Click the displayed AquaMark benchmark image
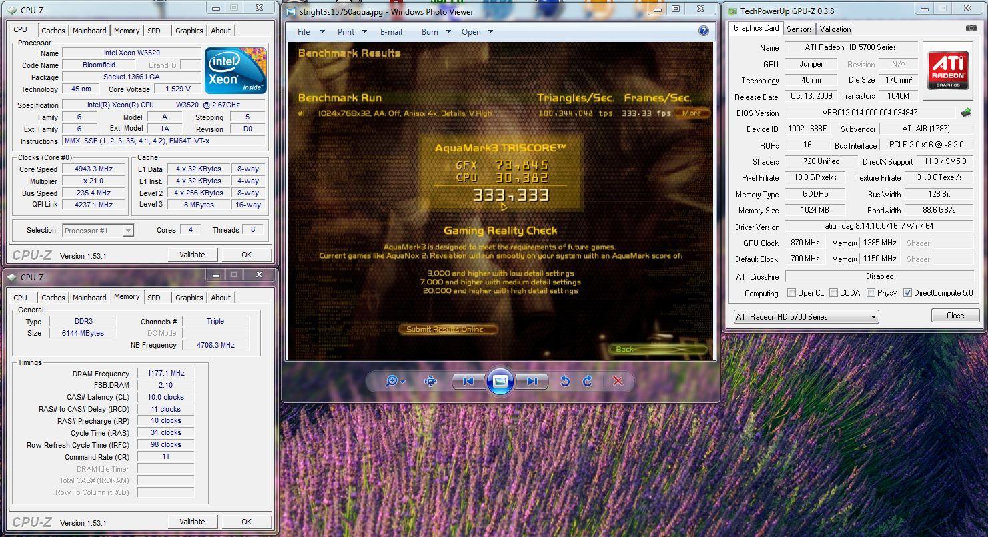The width and height of the screenshot is (988, 537). point(500,201)
